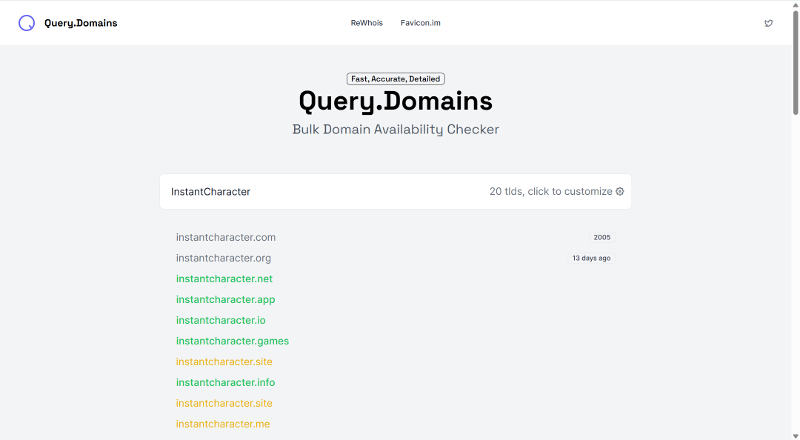Screen dimensions: 800x440
Task: Click the scrollbar up arrow
Action: coord(796,4)
